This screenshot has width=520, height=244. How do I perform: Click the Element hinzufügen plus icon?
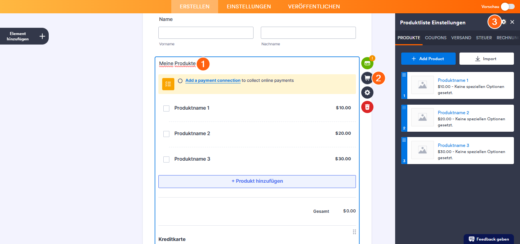42,36
